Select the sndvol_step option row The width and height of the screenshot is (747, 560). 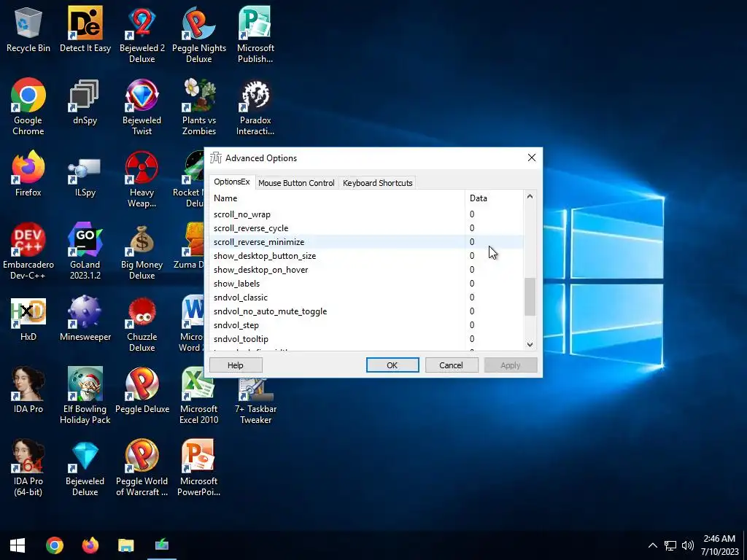click(366, 324)
